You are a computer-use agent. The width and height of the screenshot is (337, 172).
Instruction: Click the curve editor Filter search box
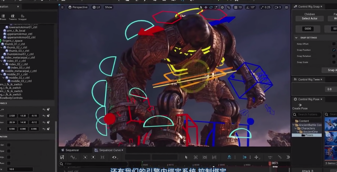tap(94, 164)
